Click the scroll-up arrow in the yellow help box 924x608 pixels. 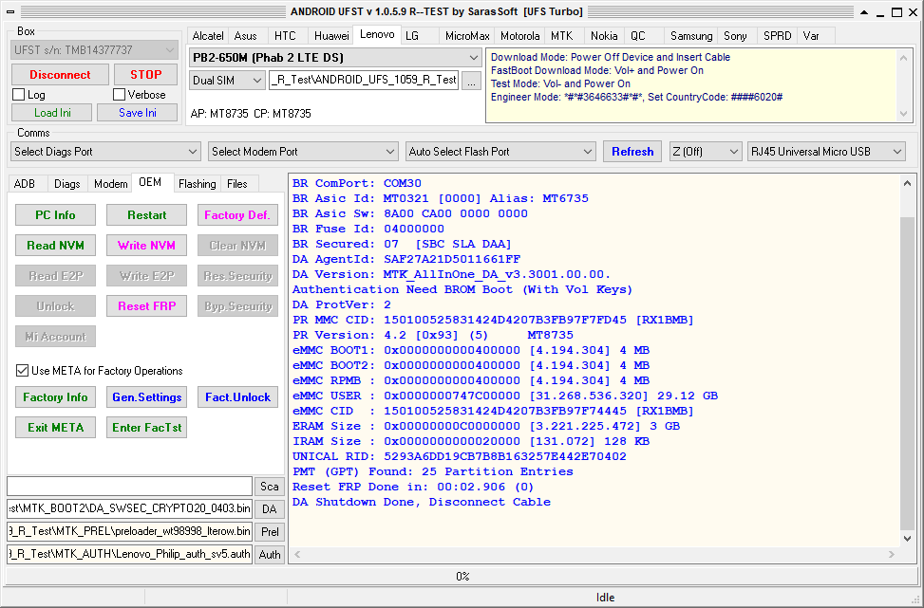(903, 57)
